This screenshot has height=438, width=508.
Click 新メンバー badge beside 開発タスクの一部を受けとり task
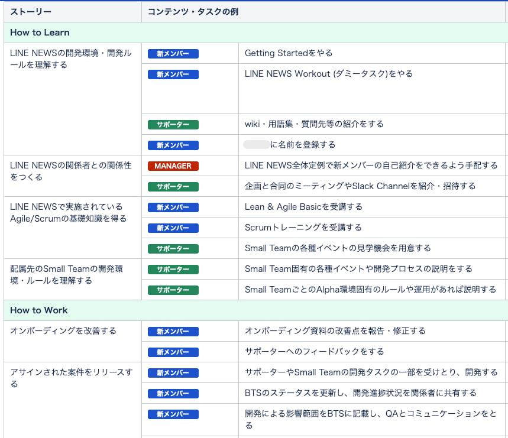pyautogui.click(x=173, y=373)
